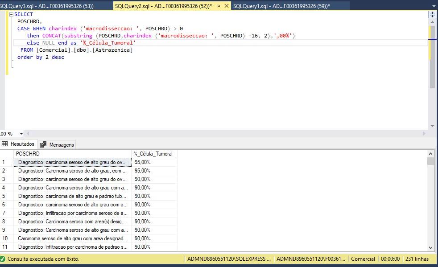
Task: Click the 00:00:00 elapsed time status entry
Action: (390, 259)
